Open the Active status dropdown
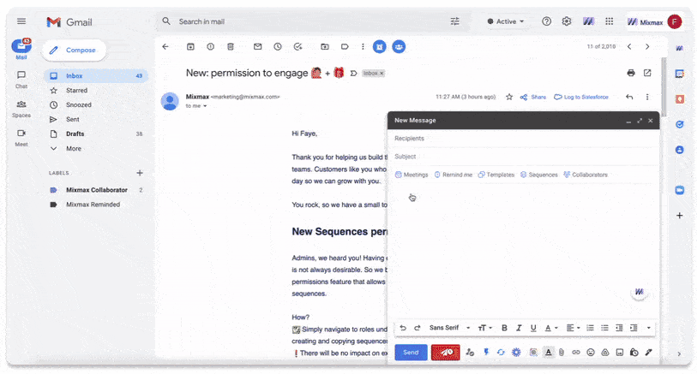697x374 pixels. tap(506, 21)
